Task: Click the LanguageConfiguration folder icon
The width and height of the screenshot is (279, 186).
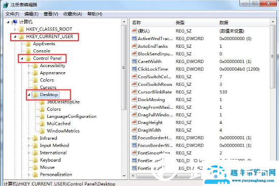Action: (x=42, y=116)
